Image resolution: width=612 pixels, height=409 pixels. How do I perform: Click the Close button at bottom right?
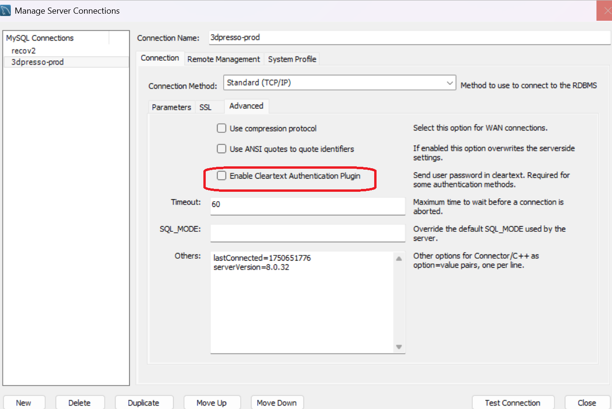pyautogui.click(x=587, y=402)
